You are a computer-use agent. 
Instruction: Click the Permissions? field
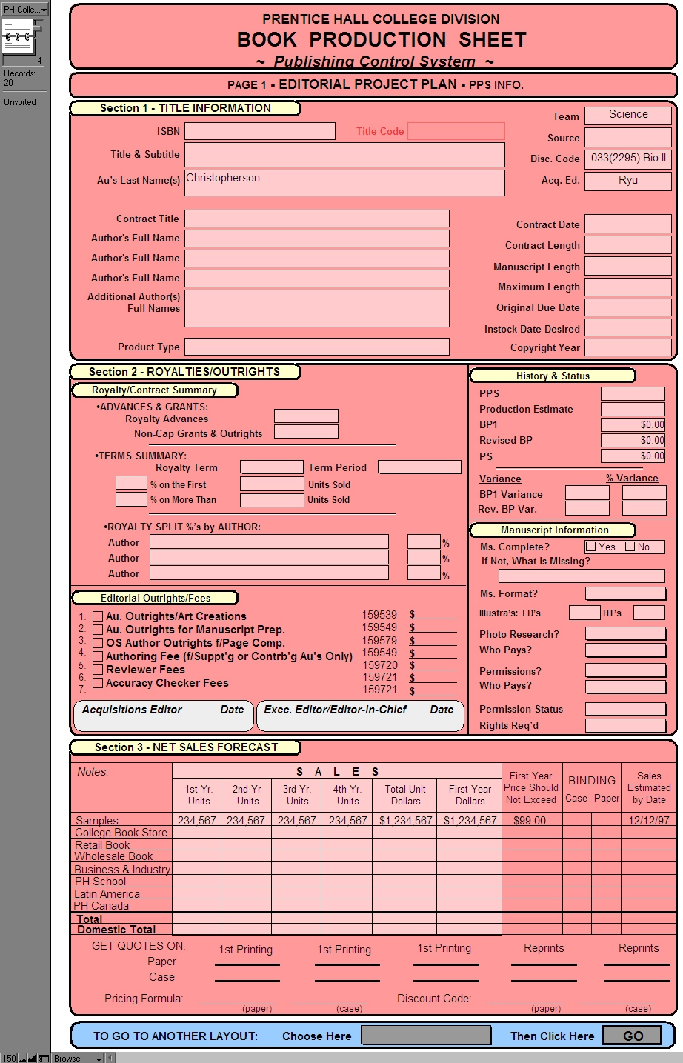(625, 670)
